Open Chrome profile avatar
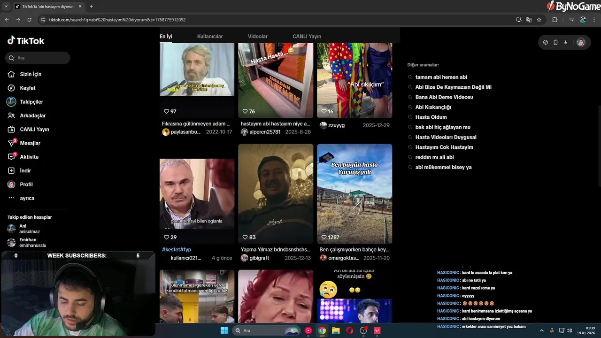This screenshot has width=601, height=338. tap(583, 20)
